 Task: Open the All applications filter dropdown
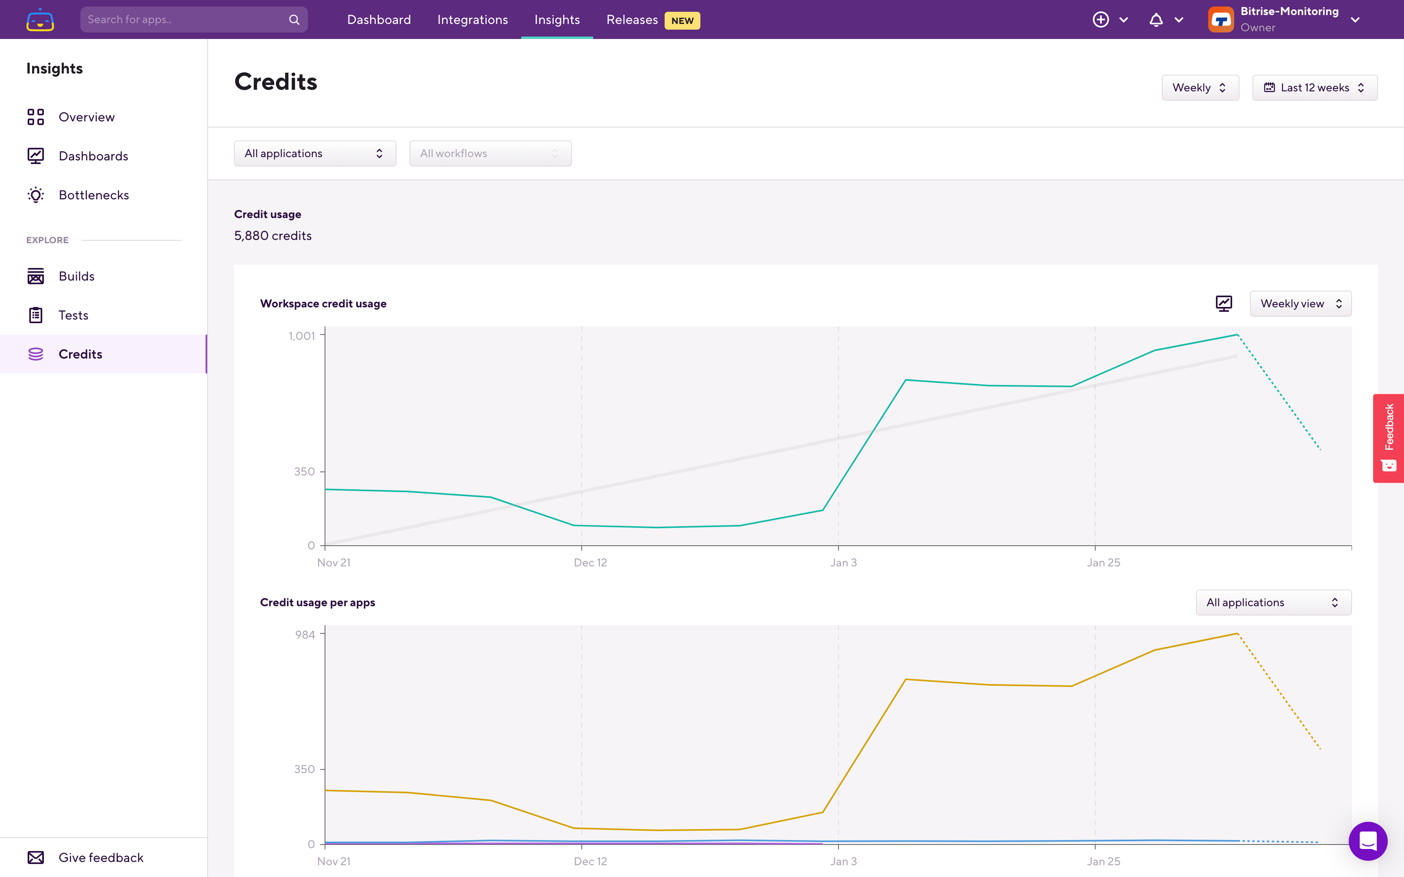click(314, 153)
